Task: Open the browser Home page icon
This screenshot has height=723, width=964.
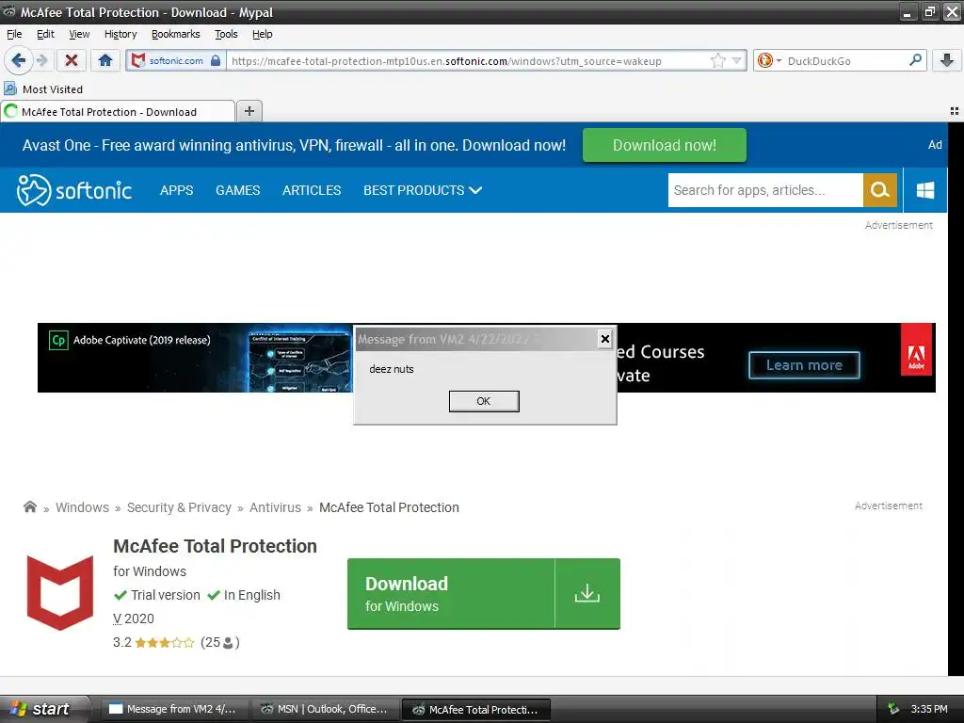Action: [105, 60]
